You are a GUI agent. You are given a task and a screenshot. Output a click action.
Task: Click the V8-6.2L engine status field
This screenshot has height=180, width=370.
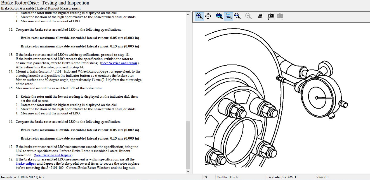(321, 177)
